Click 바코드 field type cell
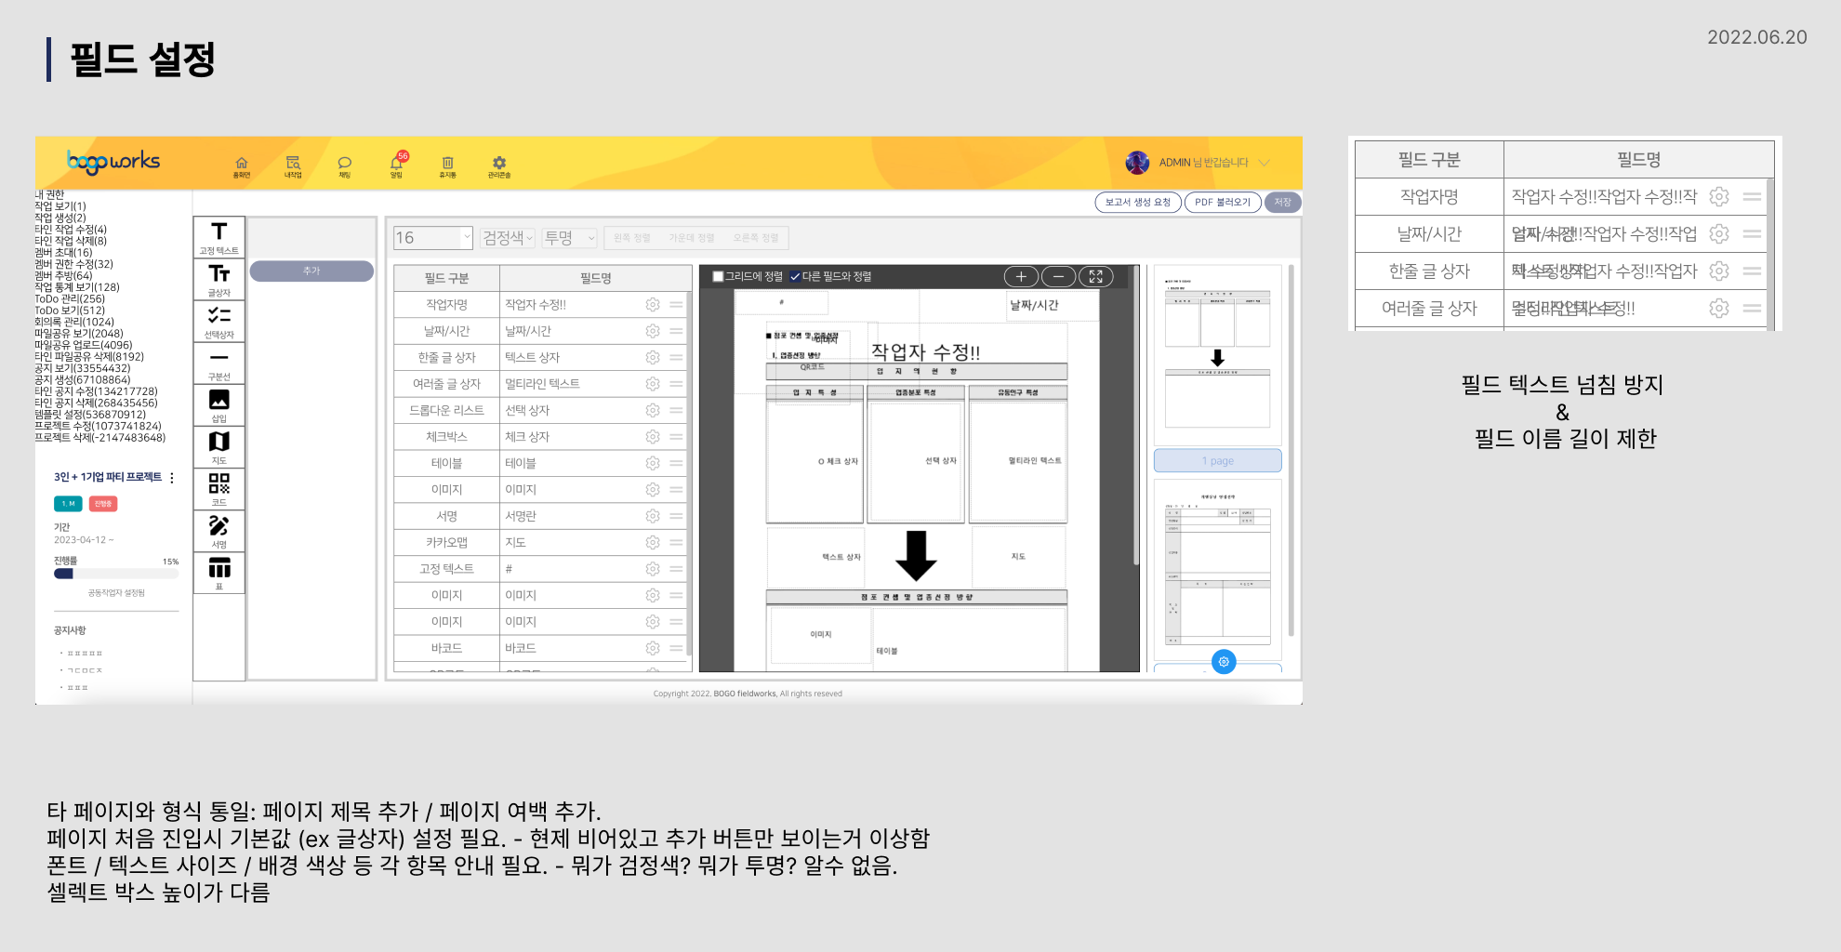 click(x=446, y=648)
